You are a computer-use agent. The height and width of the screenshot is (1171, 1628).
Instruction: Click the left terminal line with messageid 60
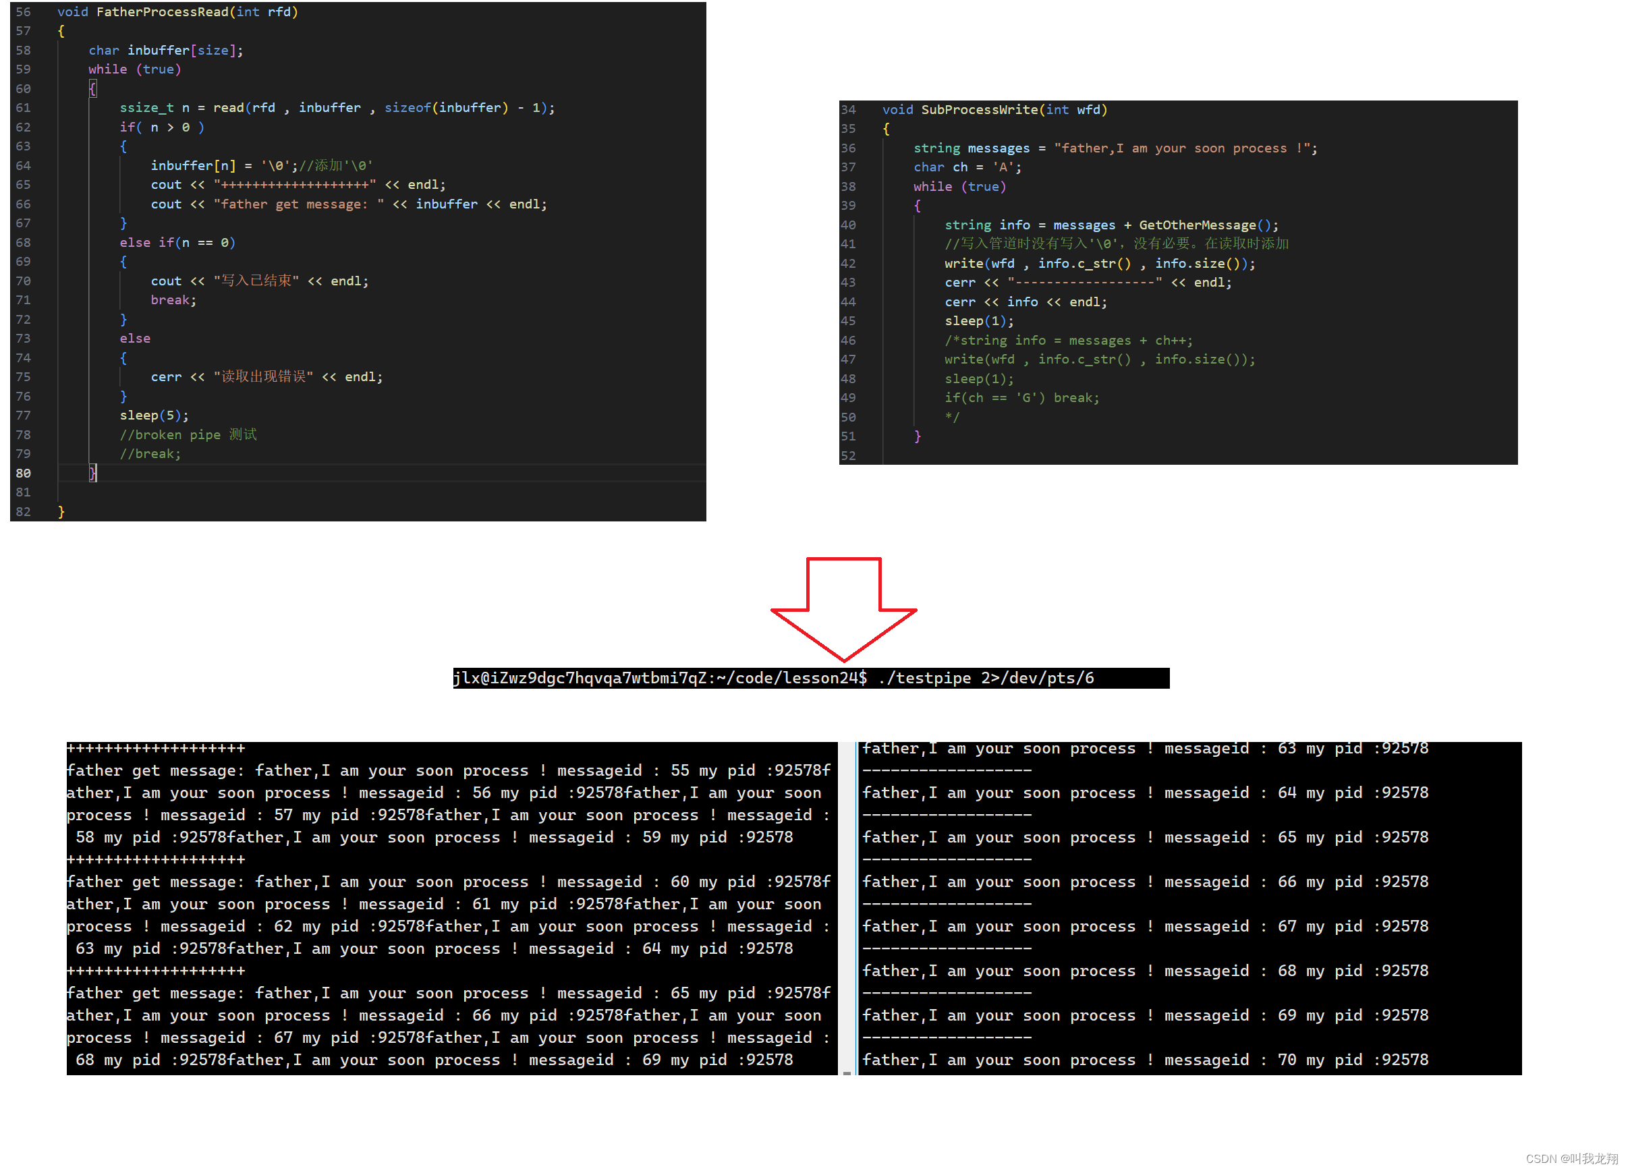pos(449,881)
